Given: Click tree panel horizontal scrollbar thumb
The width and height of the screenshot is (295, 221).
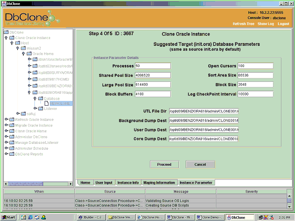Looking at the screenshot, I should click(26, 184).
